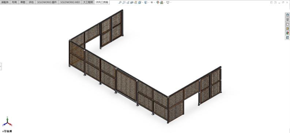The height and width of the screenshot is (133, 290).
Task: Click the Section View icon
Action: 132,3
